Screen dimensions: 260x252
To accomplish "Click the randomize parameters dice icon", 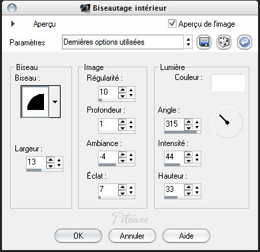I will [x=224, y=42].
